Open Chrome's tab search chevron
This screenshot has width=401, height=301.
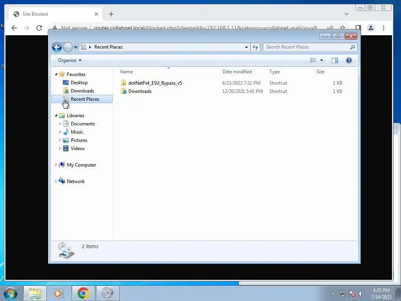347,14
